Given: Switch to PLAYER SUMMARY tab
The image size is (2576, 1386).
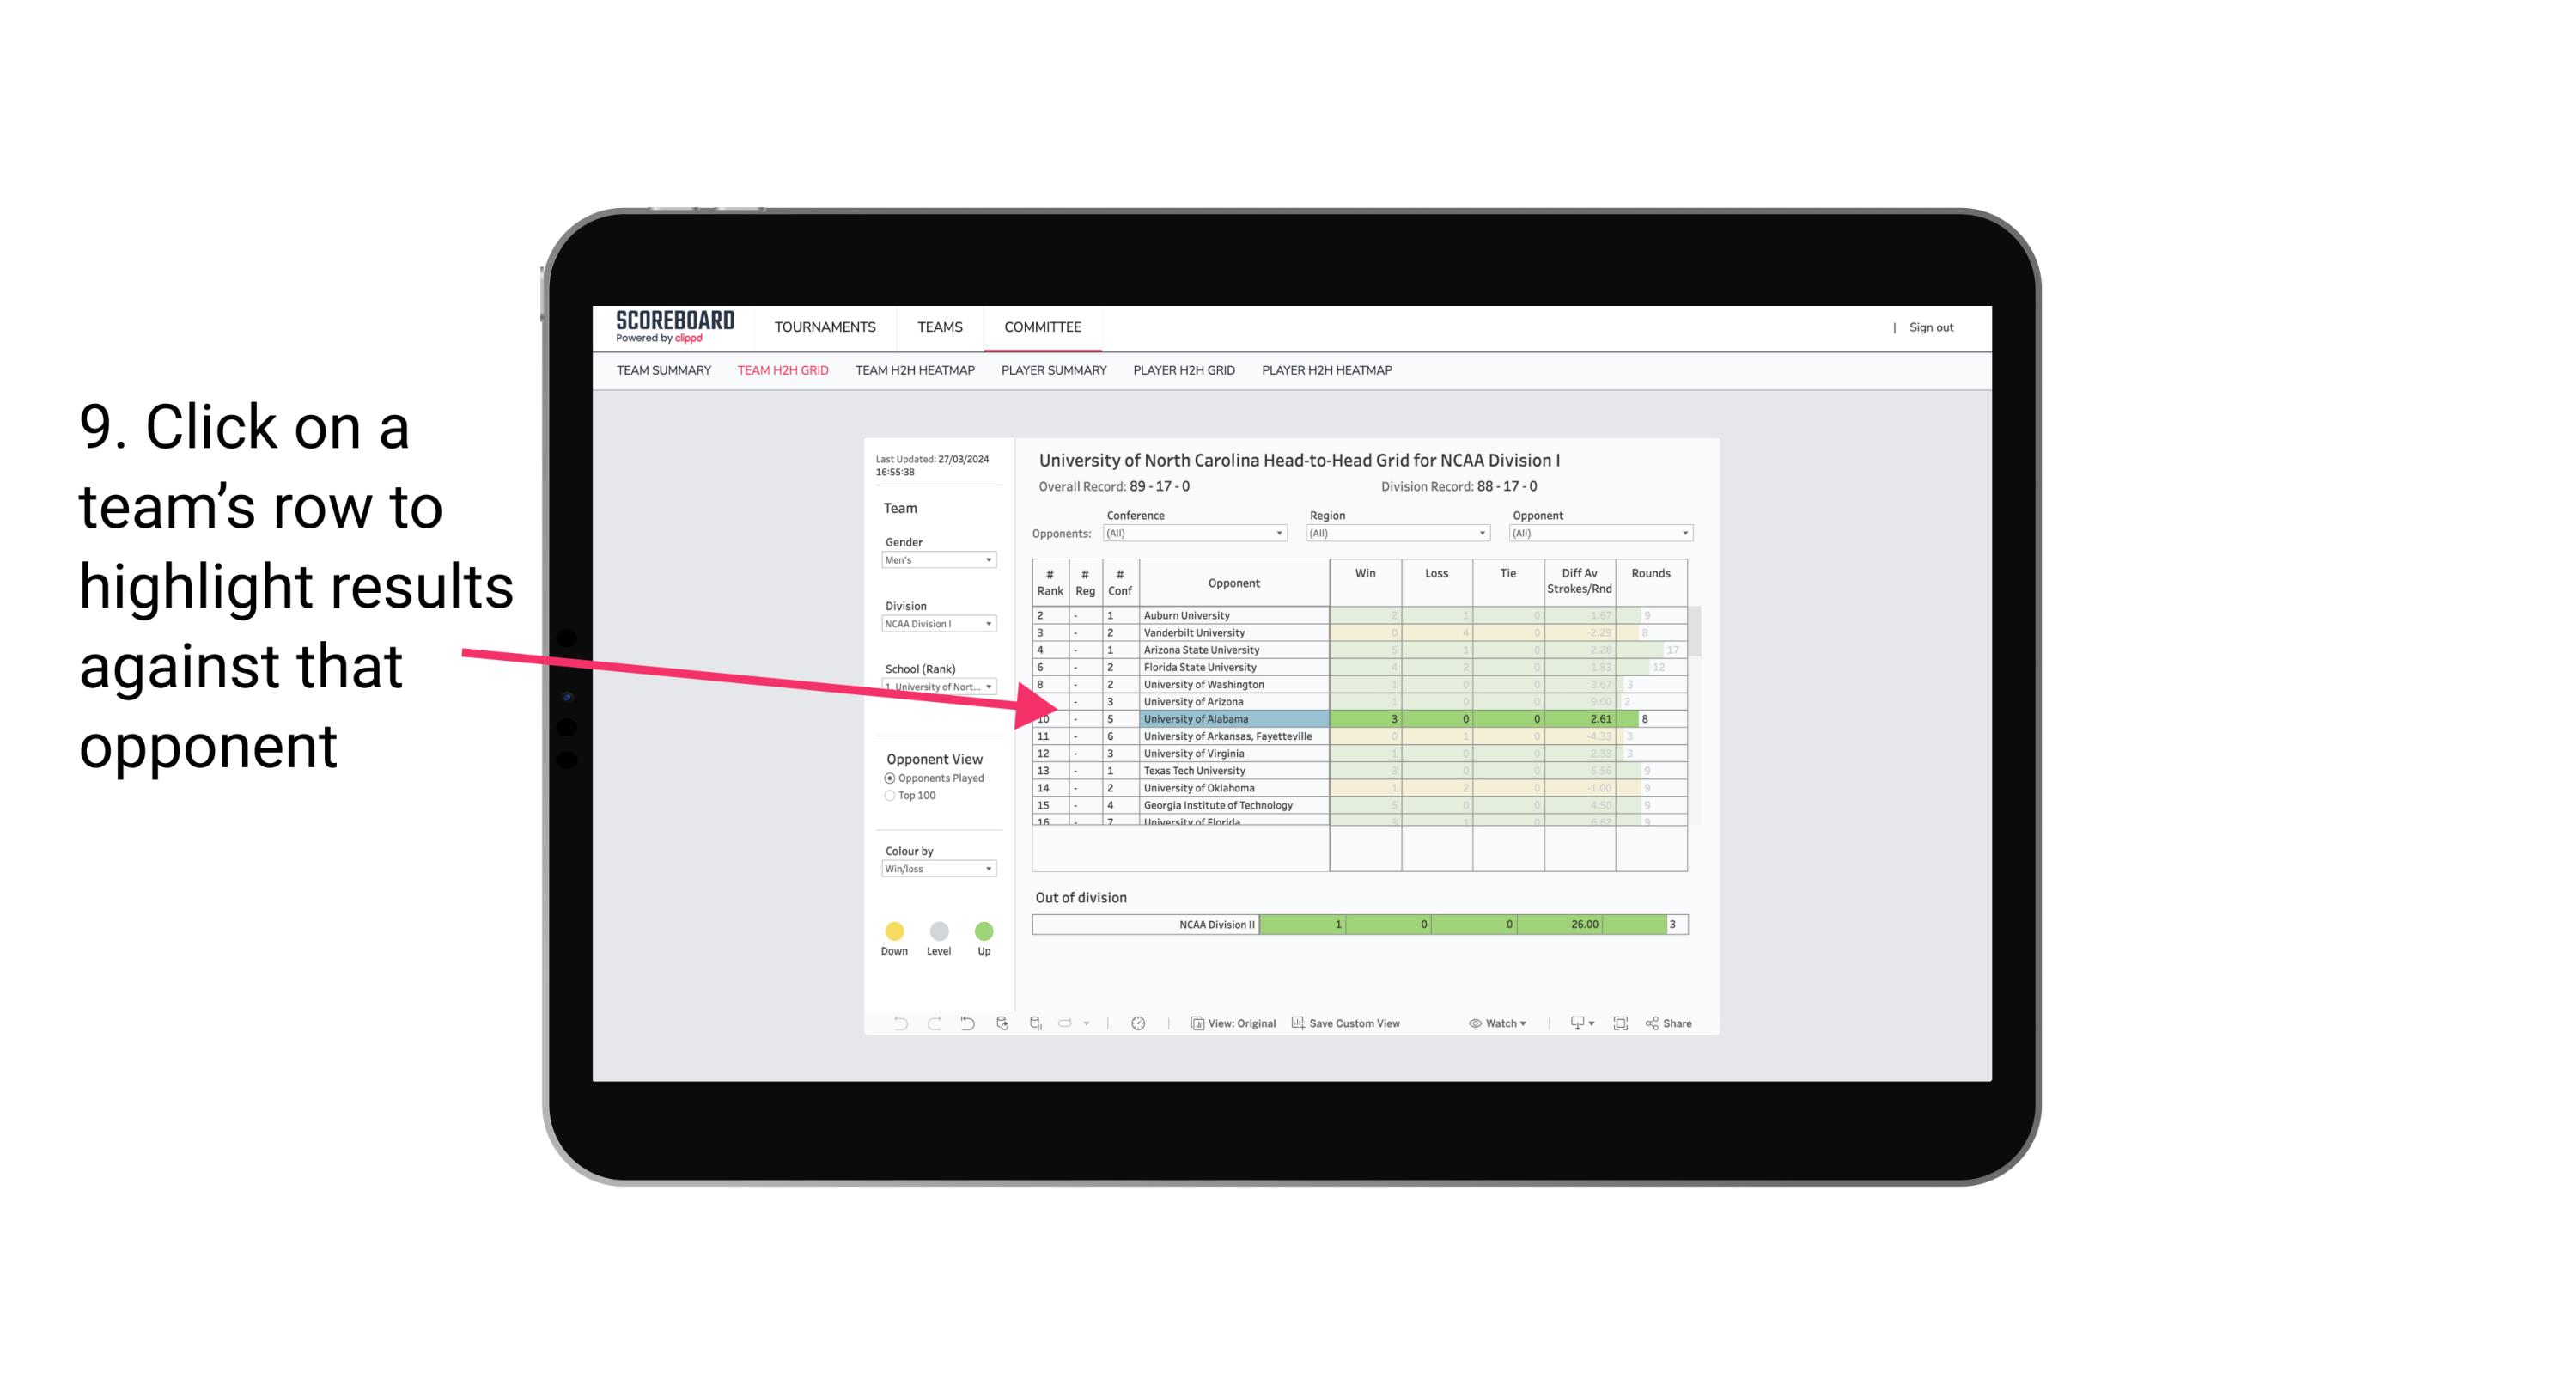Looking at the screenshot, I should point(1052,370).
